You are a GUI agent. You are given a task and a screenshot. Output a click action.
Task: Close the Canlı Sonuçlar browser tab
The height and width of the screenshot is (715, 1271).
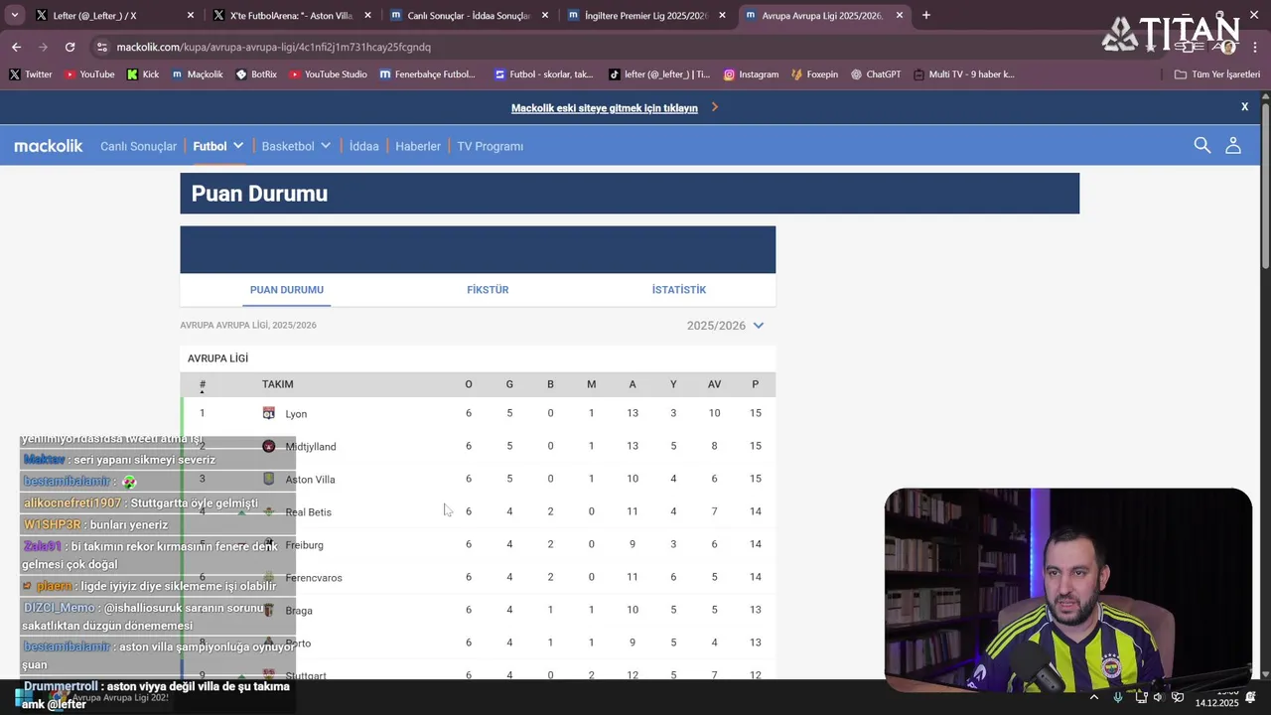pos(544,15)
